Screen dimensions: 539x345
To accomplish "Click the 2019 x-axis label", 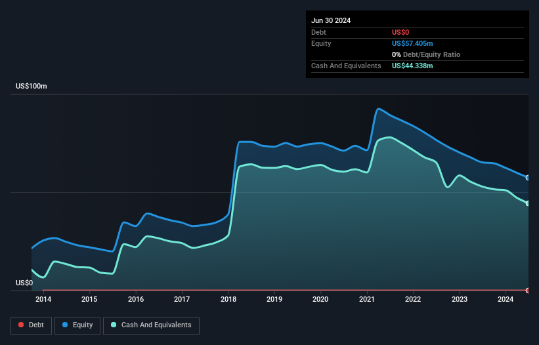I will (x=274, y=299).
